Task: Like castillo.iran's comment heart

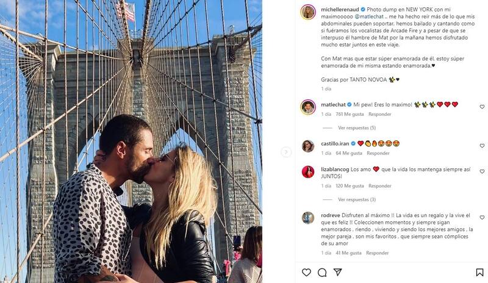Action: (482, 146)
